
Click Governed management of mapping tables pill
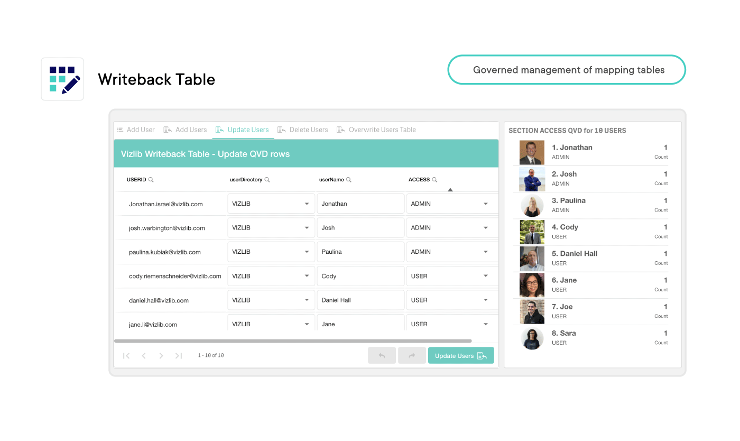[567, 70]
